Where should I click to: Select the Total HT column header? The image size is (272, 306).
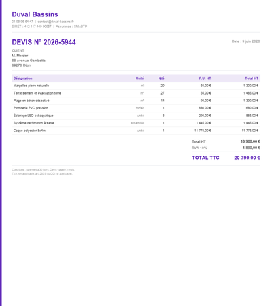click(252, 78)
